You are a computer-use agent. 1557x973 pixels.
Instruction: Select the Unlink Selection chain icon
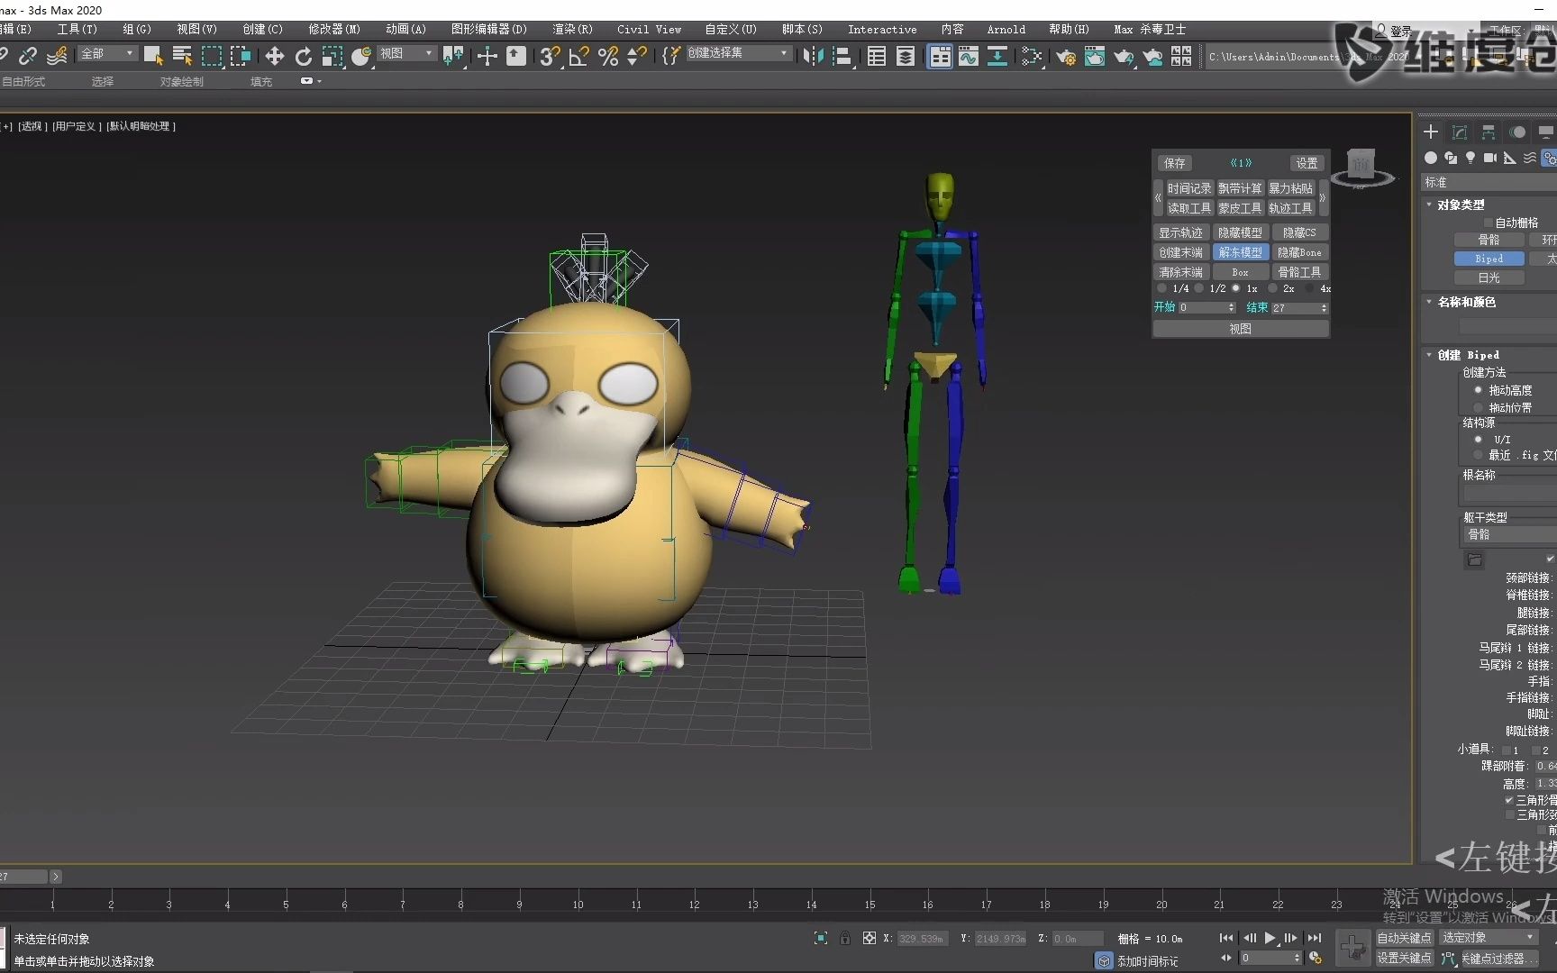pos(28,56)
